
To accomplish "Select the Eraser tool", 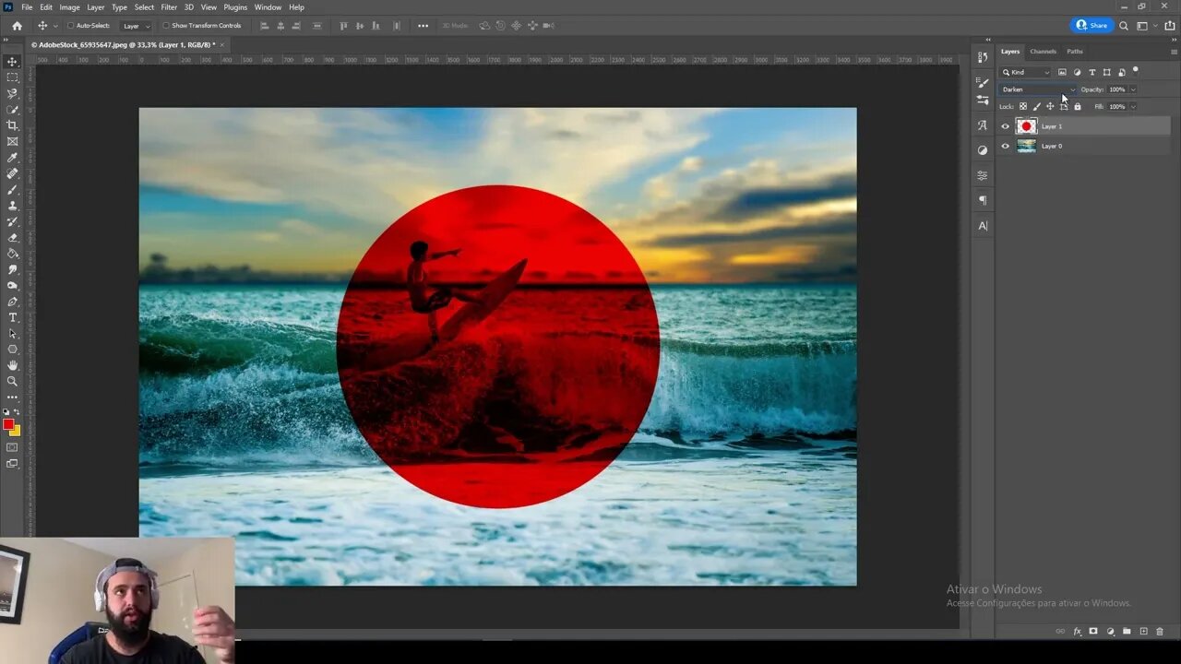I will [12, 237].
